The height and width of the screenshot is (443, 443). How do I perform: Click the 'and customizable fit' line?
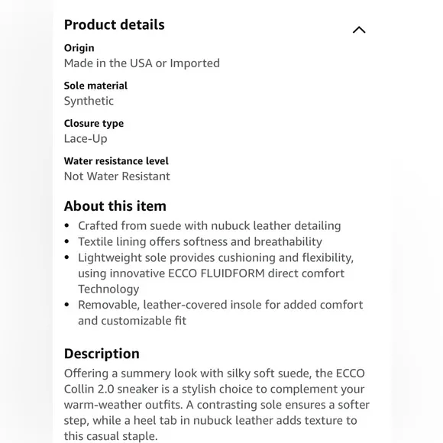point(132,321)
